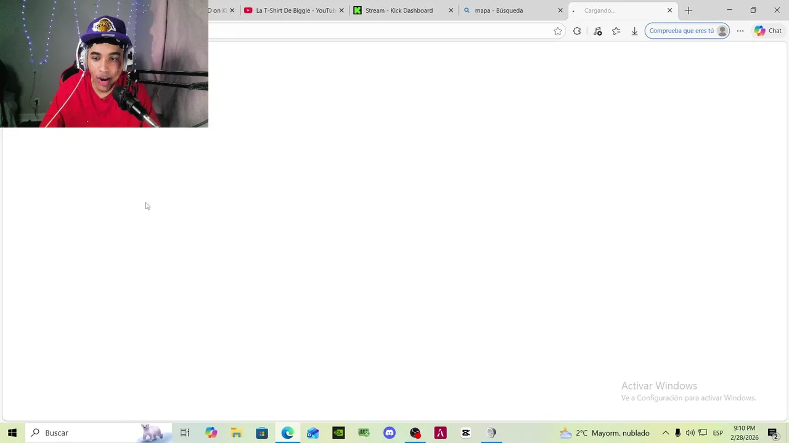Open the NVIDIA app from the taskbar
The height and width of the screenshot is (443, 789).
(x=338, y=433)
